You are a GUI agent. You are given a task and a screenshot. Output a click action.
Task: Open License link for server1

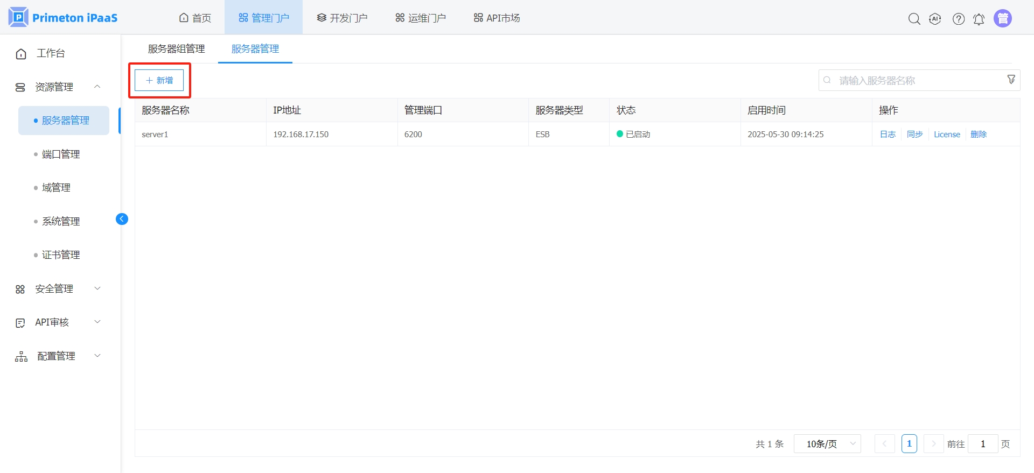(x=947, y=135)
